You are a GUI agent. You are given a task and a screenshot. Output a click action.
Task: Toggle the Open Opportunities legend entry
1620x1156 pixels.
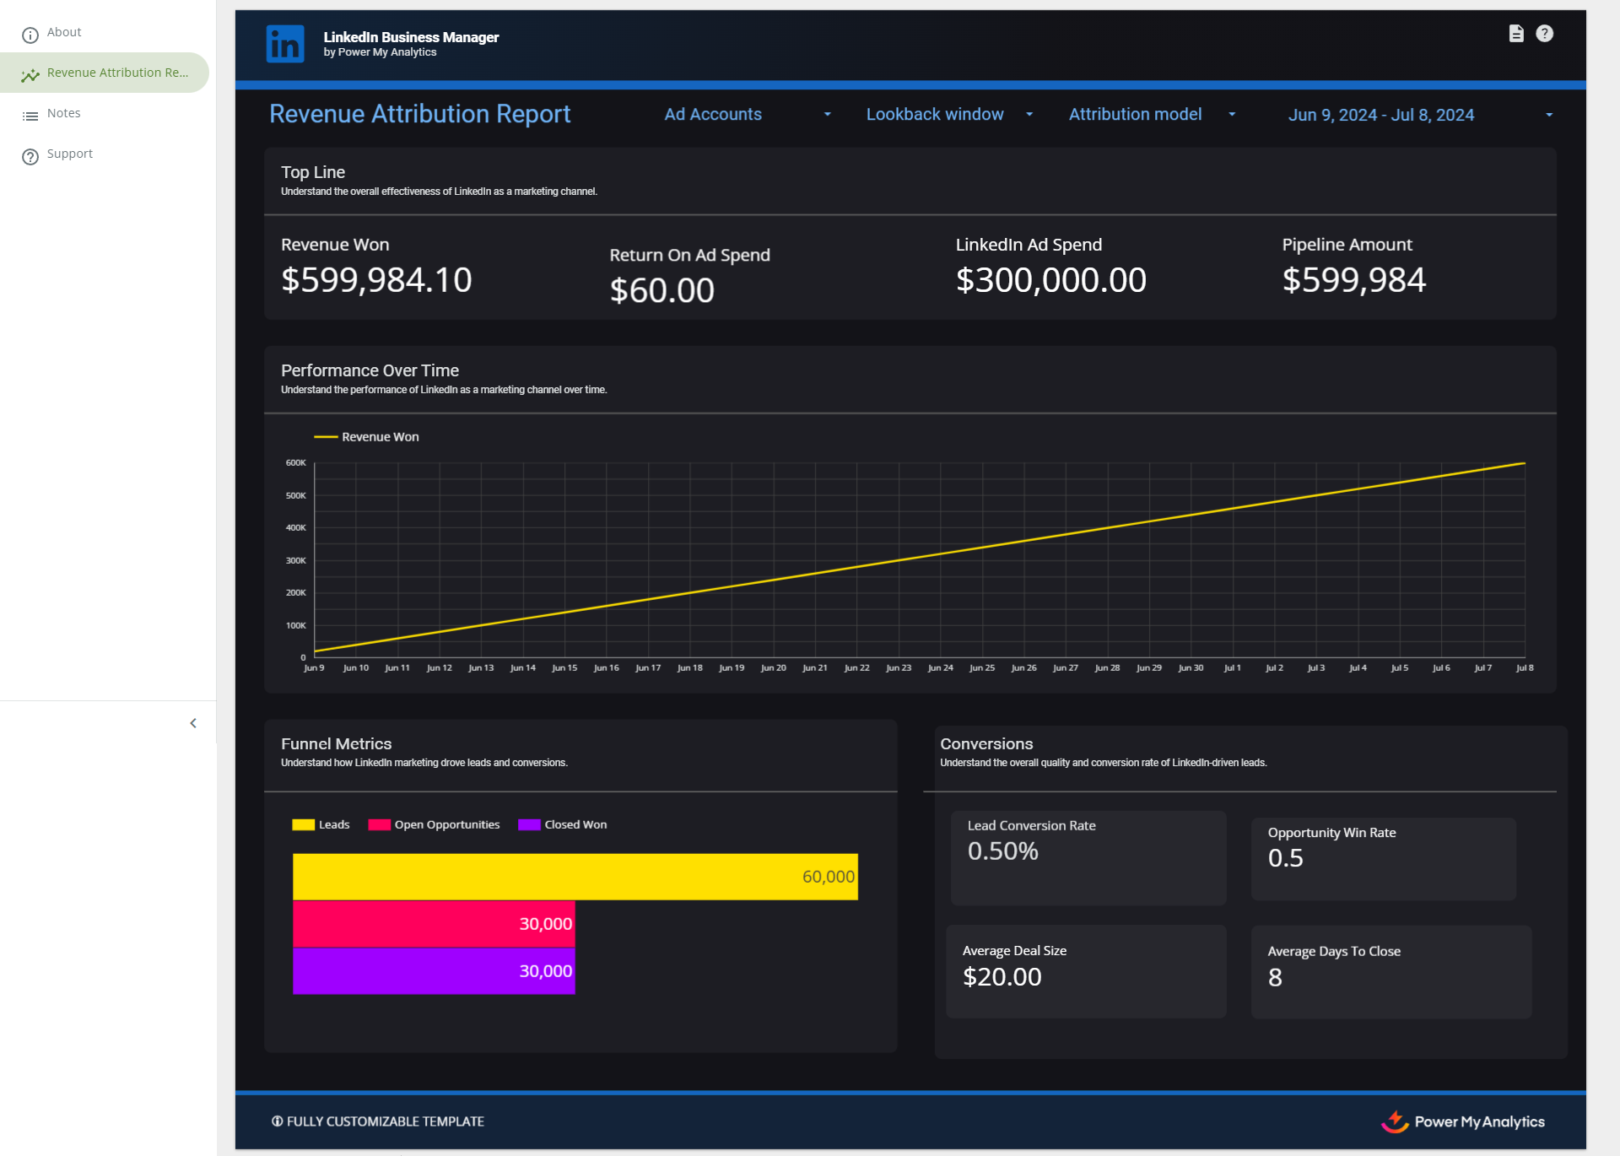pos(434,825)
